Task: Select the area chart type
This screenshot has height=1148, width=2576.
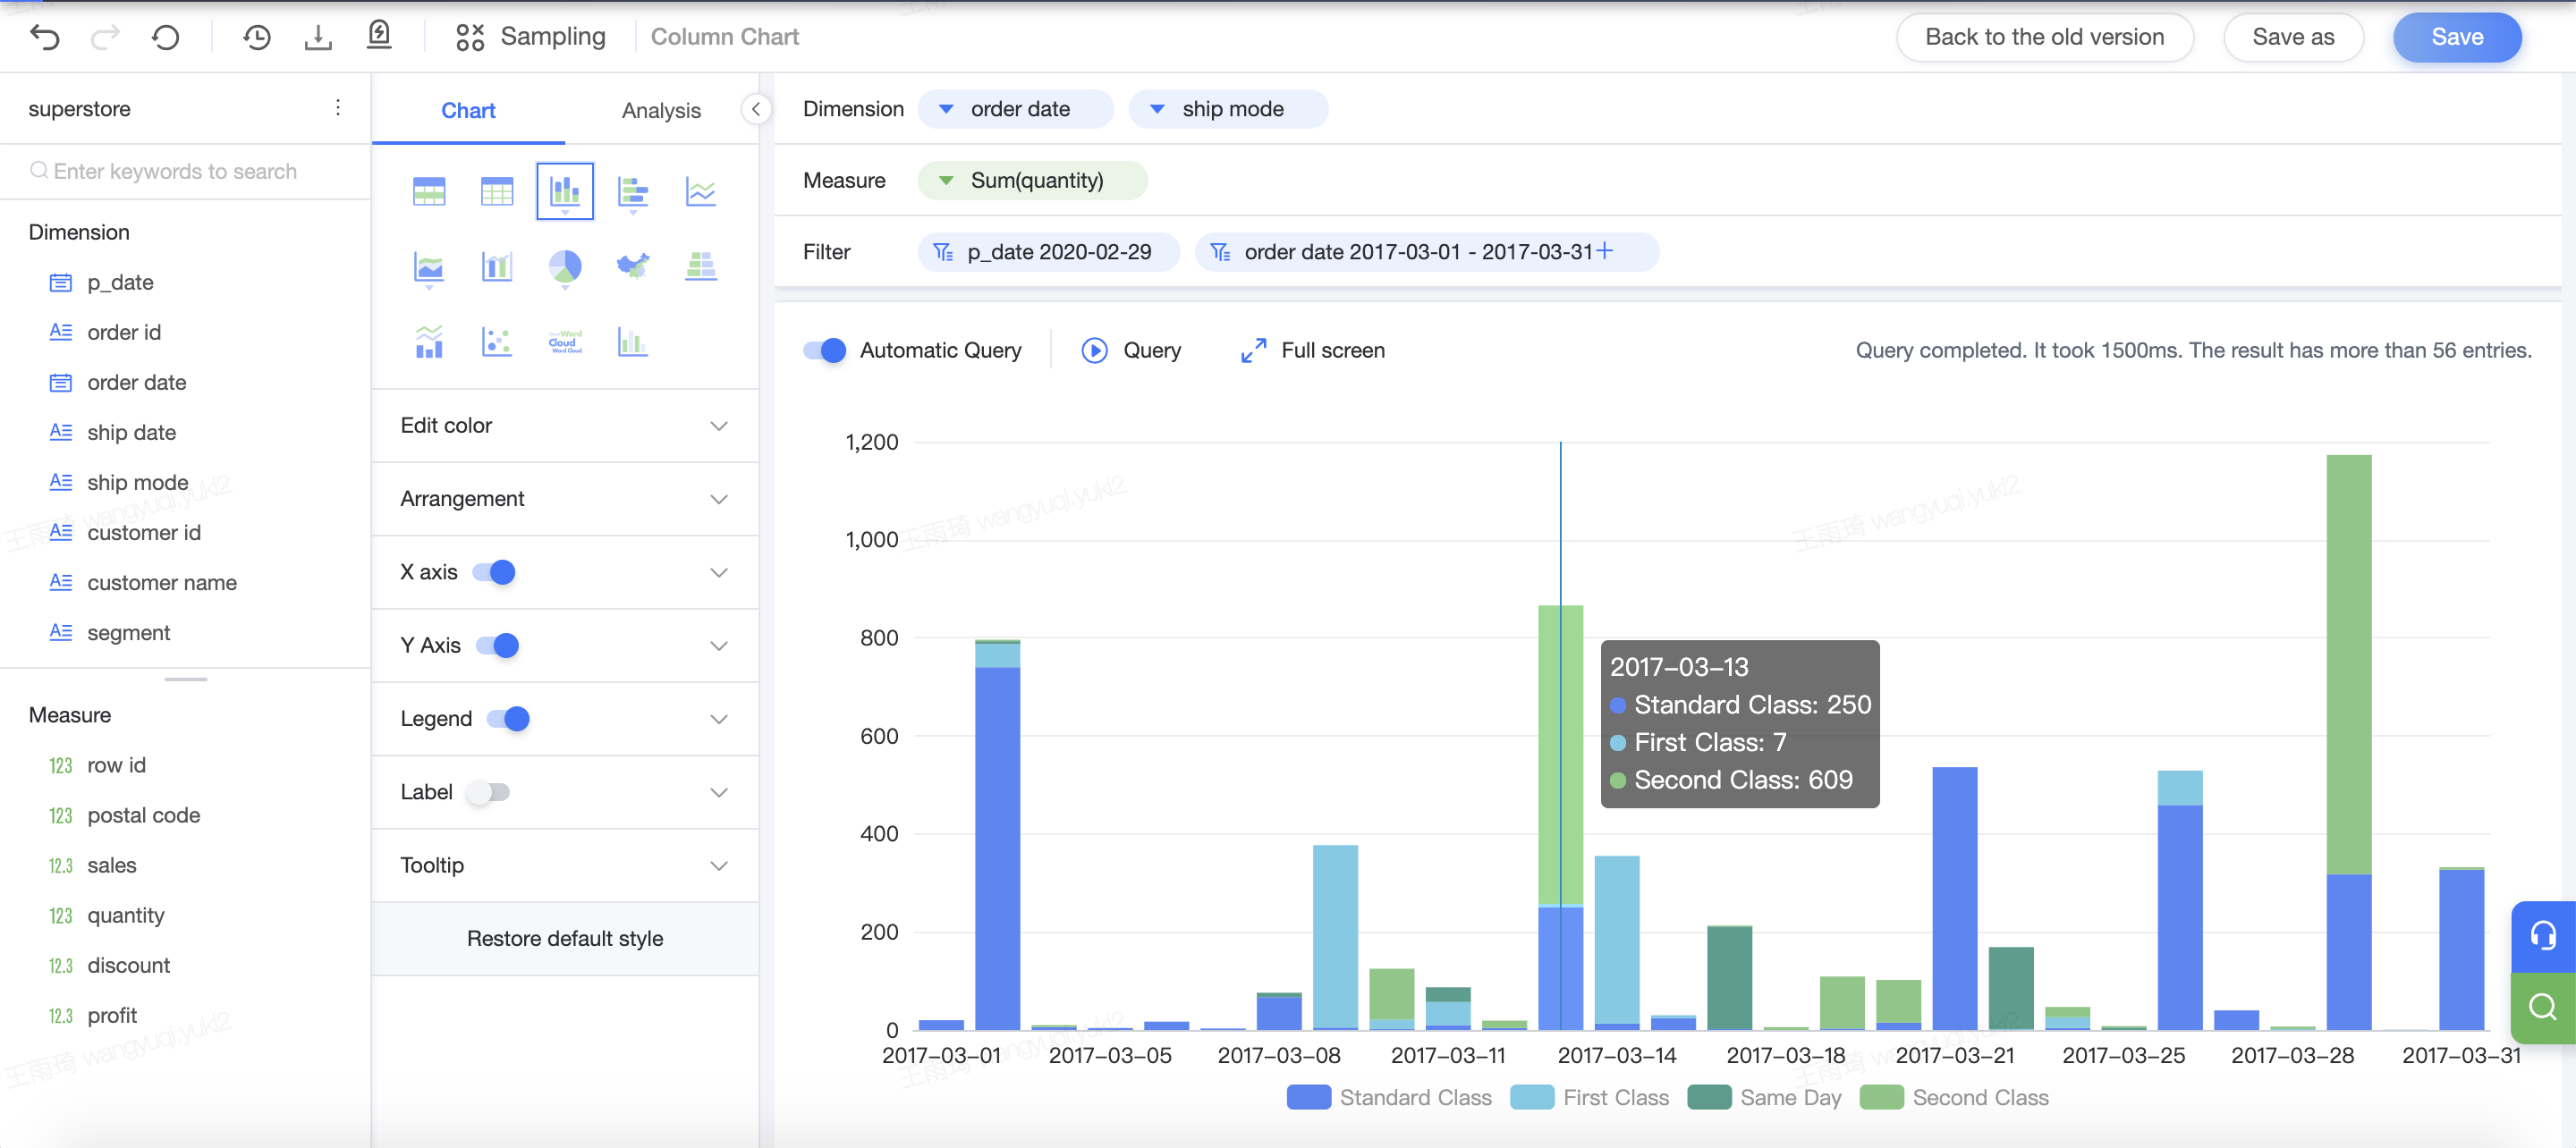Action: 429,267
